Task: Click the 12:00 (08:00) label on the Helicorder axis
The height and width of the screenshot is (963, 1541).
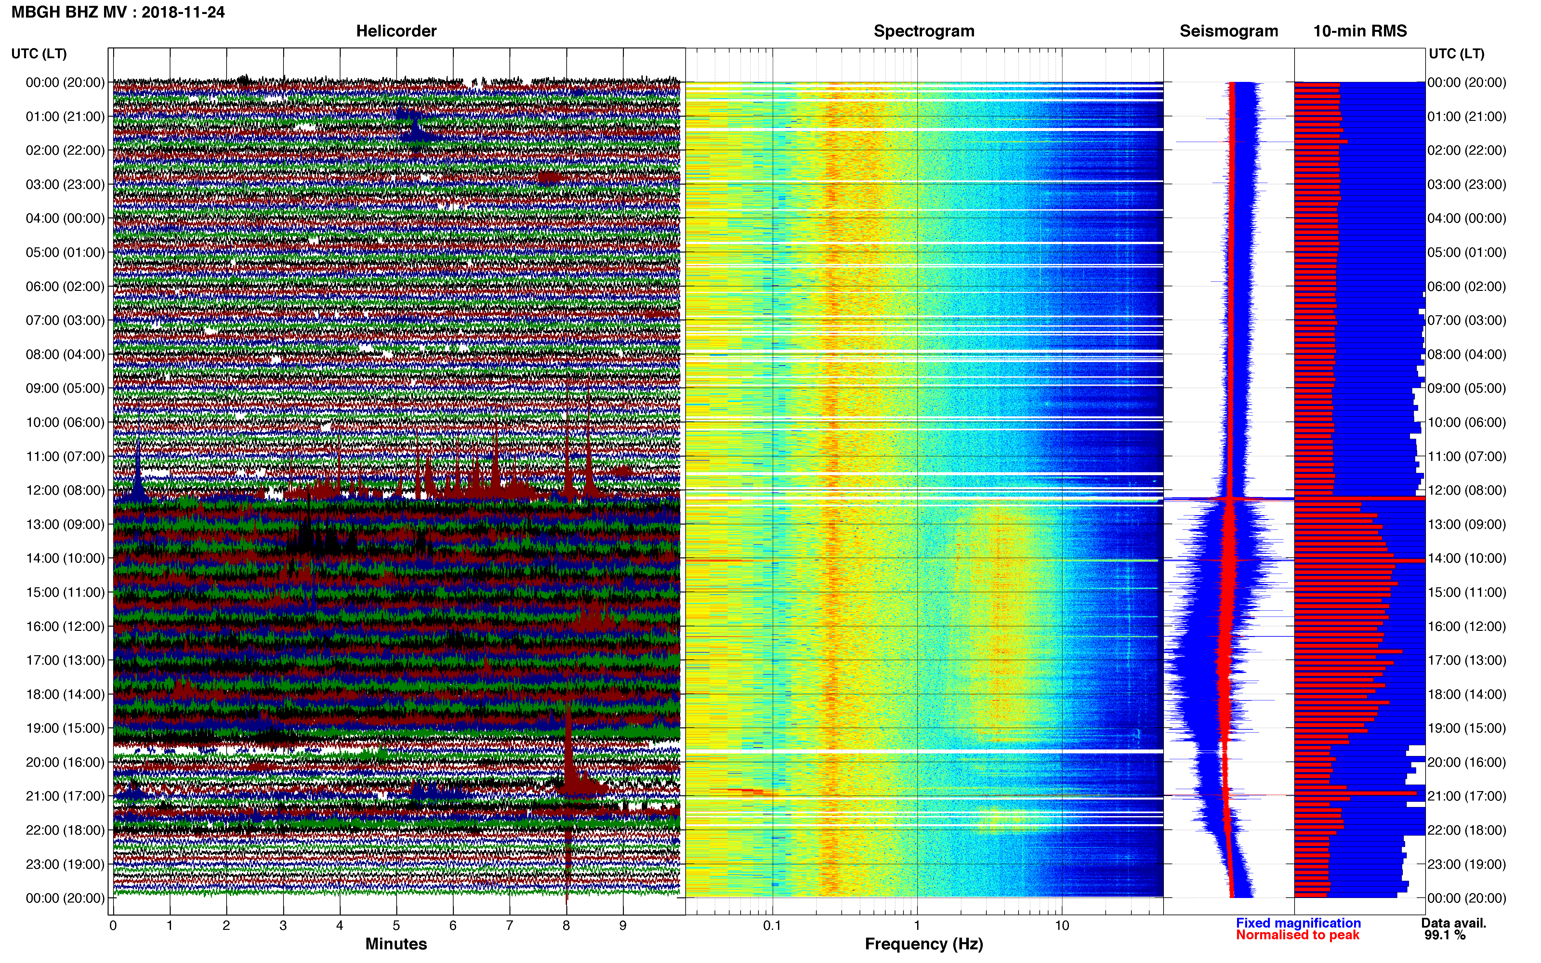Action: [65, 490]
